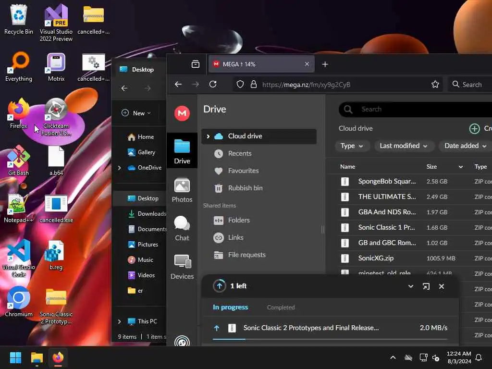Select the Chromium desktop shortcut

coord(19,302)
